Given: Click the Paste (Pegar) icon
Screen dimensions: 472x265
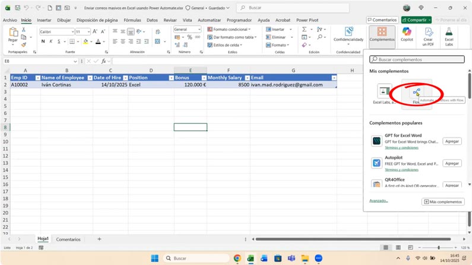Looking at the screenshot, I should click(x=13, y=32).
